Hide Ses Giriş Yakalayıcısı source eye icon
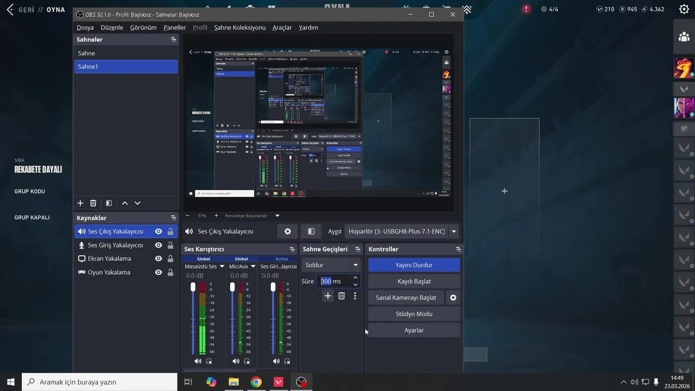 tap(159, 245)
